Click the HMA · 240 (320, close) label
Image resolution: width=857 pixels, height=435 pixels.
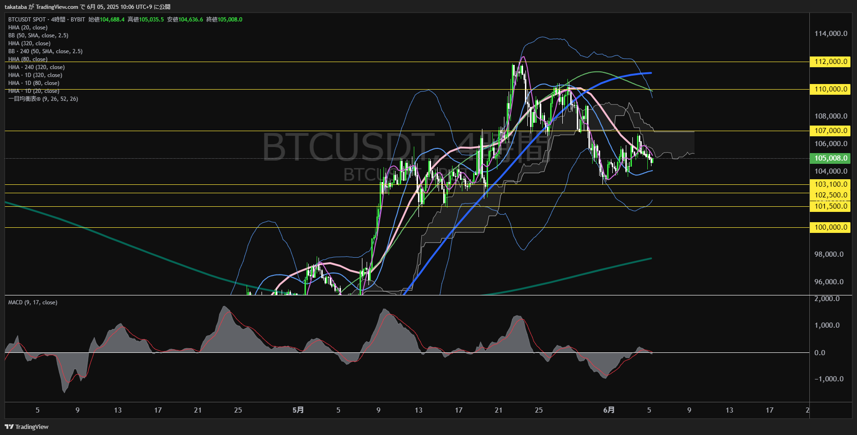pos(36,67)
